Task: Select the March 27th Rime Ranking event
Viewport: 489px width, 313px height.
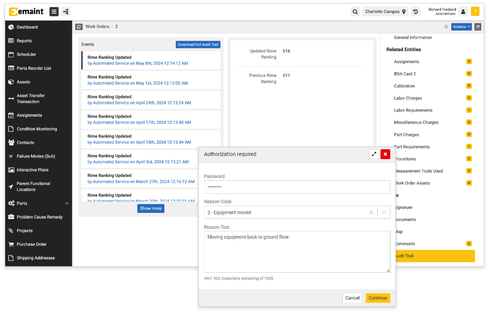Action: tap(140, 179)
